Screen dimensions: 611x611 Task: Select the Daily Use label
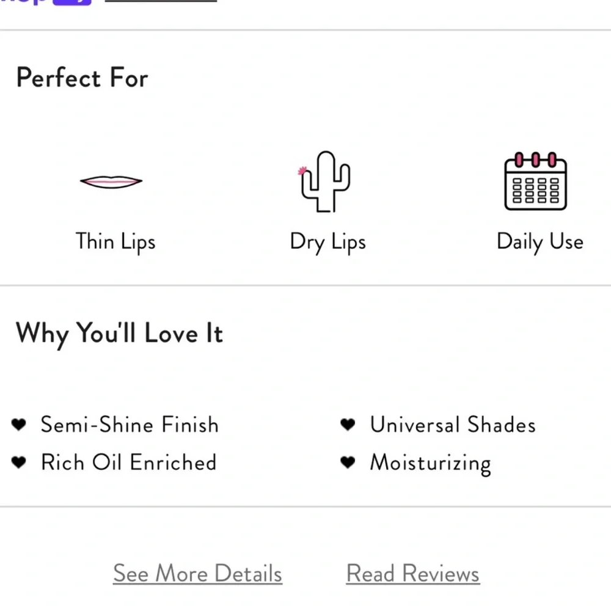pyautogui.click(x=540, y=241)
